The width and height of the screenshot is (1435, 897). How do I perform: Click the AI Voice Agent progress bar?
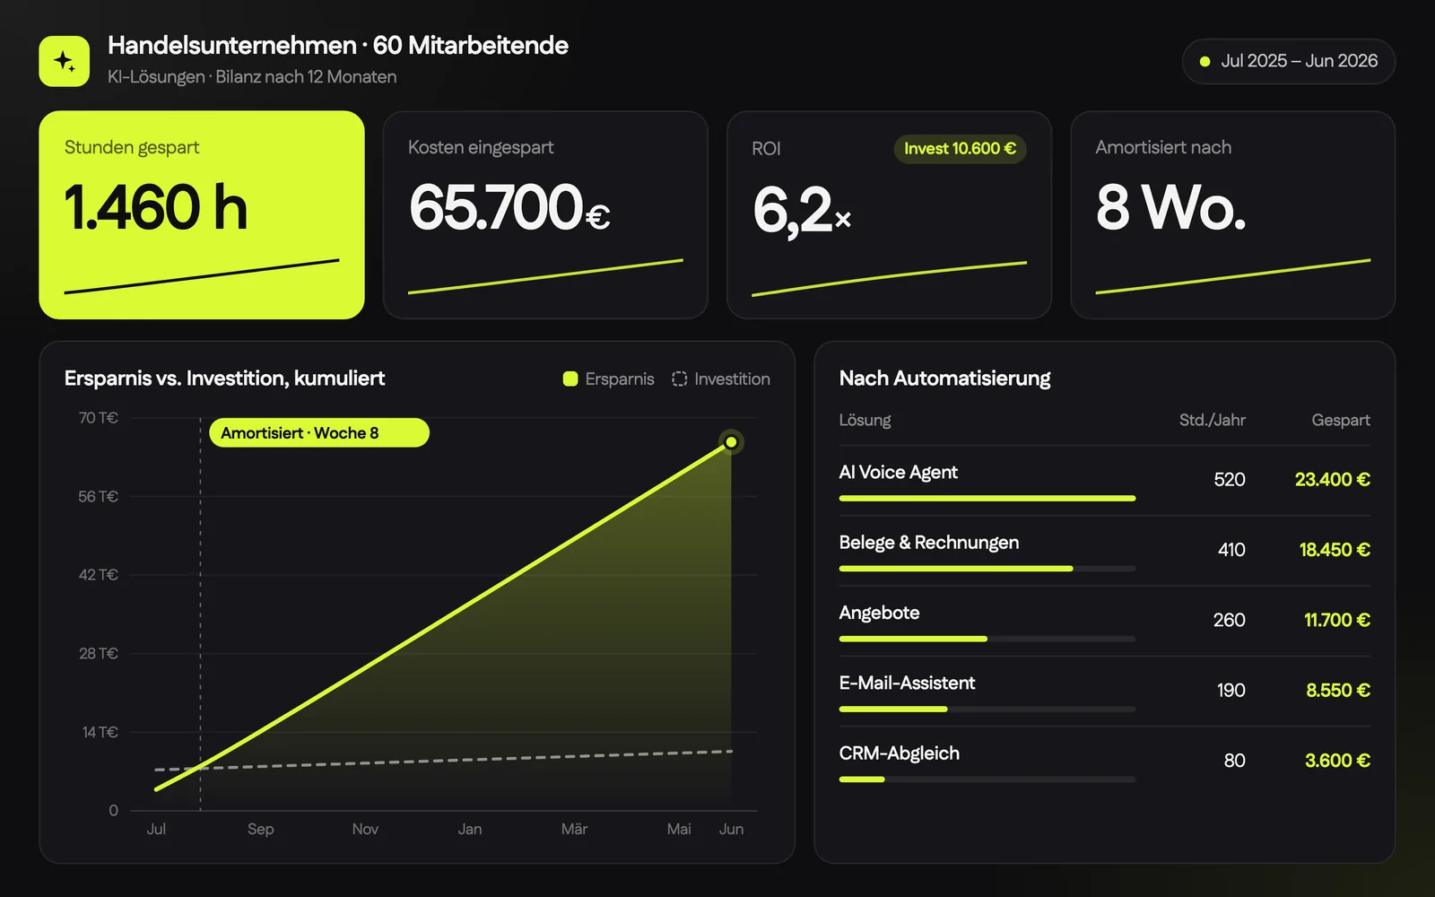[987, 498]
